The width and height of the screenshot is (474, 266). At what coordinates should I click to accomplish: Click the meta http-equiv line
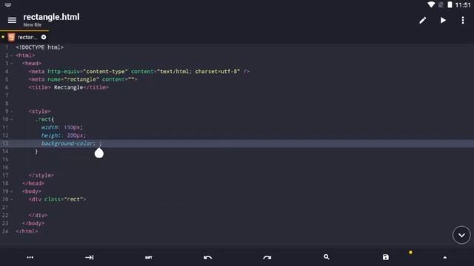(x=139, y=72)
